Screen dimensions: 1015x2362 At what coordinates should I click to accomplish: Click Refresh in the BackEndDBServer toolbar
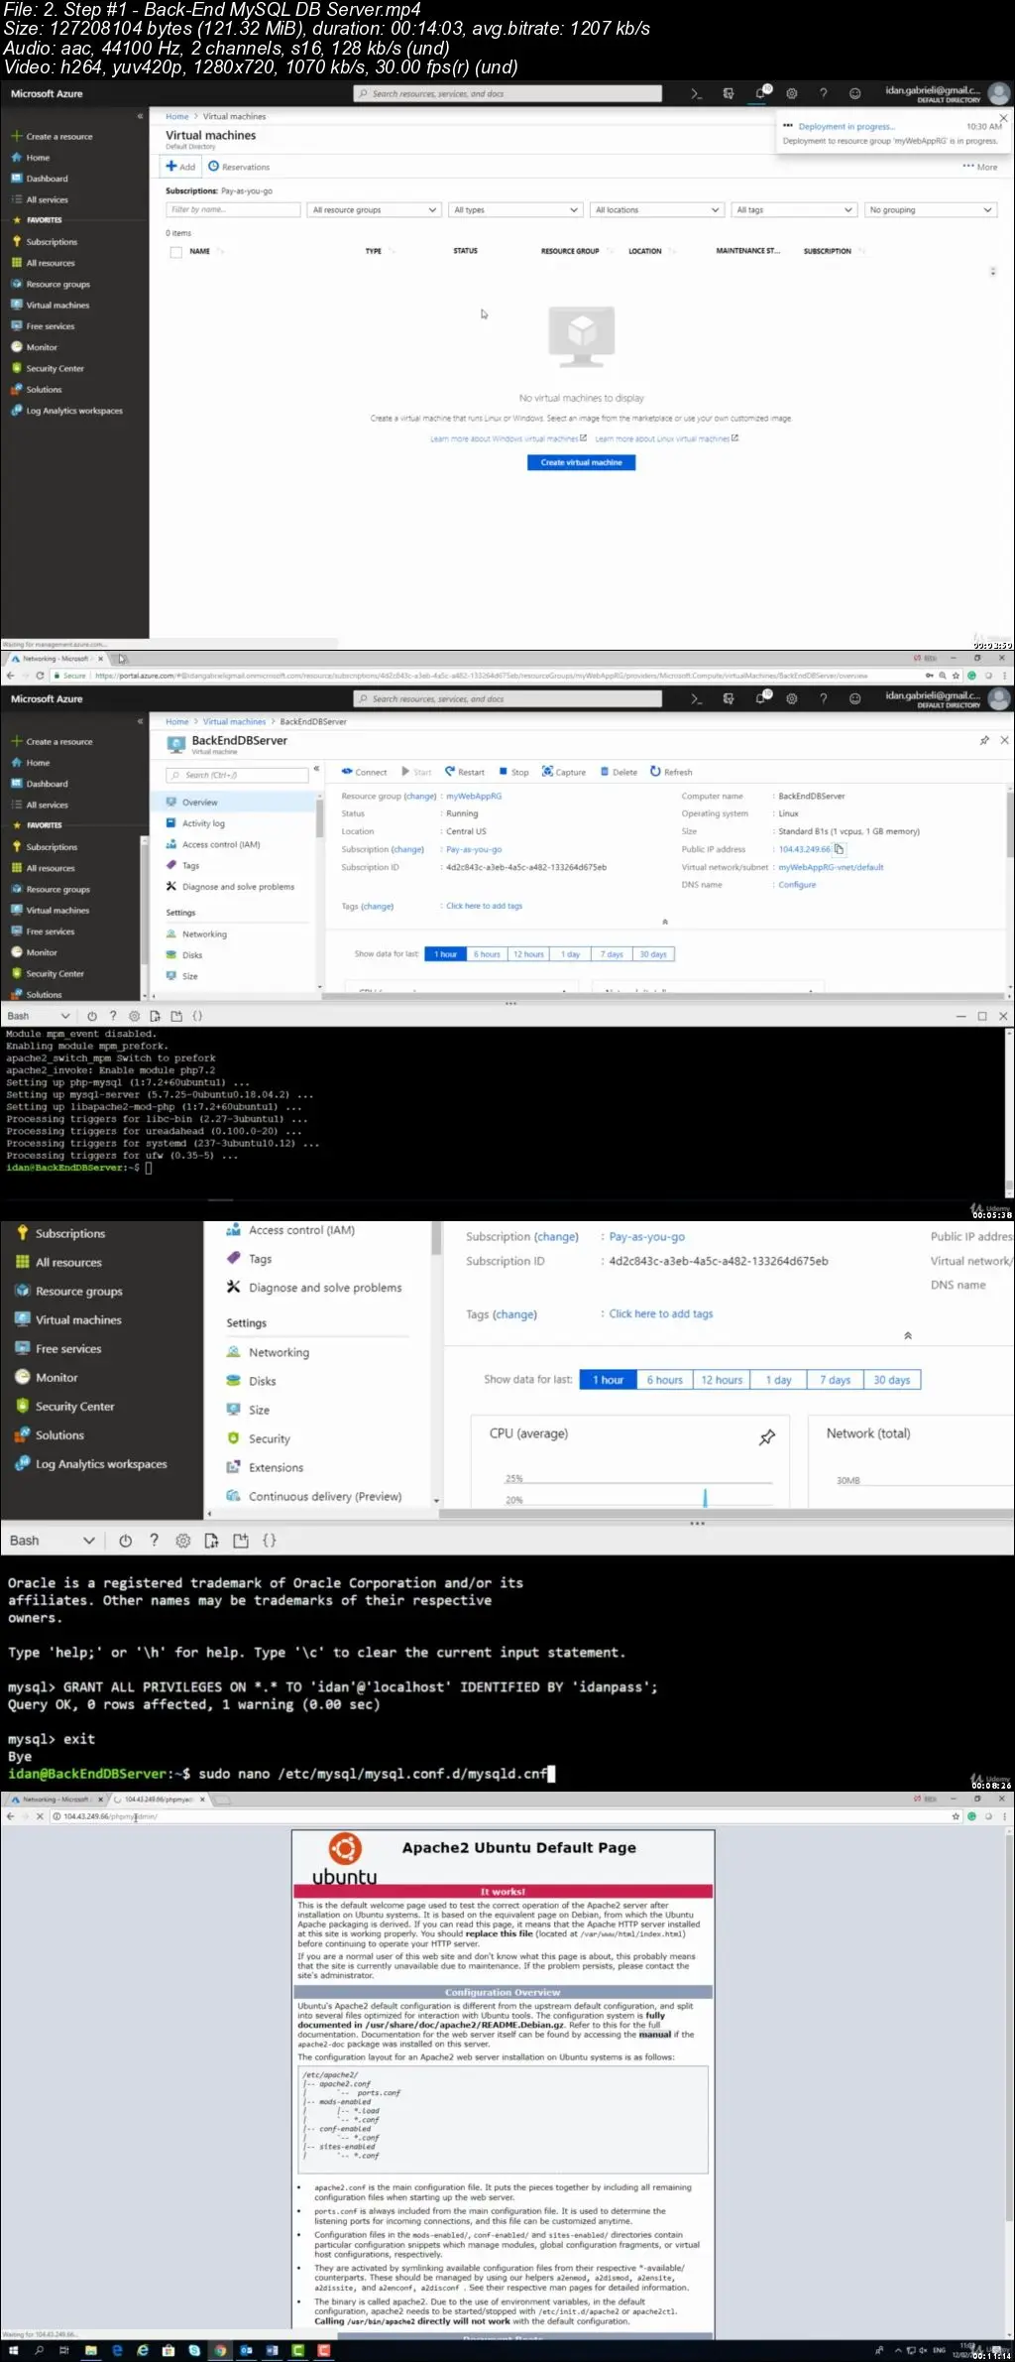(x=671, y=772)
